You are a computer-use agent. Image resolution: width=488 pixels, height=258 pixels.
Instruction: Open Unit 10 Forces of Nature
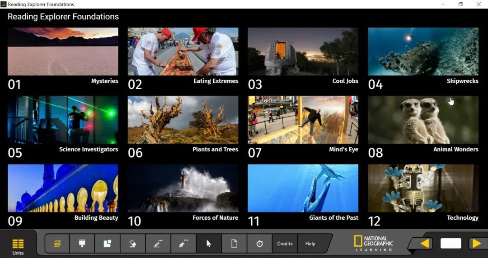click(x=183, y=188)
